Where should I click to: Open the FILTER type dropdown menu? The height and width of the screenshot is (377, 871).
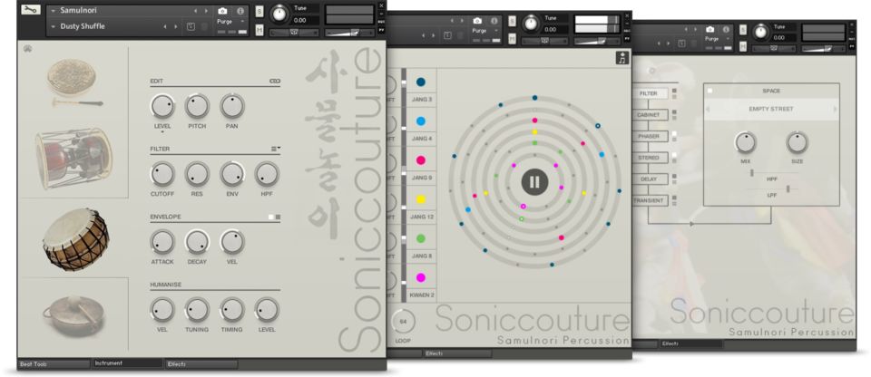tap(276, 147)
